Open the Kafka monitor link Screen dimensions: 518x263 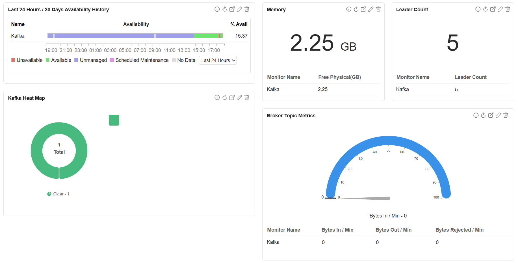click(17, 36)
